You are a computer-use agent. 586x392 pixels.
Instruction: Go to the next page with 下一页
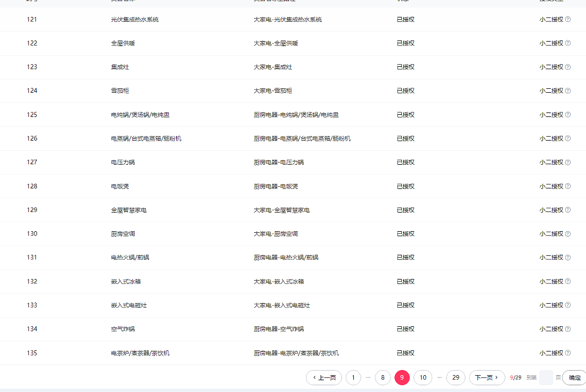[487, 378]
